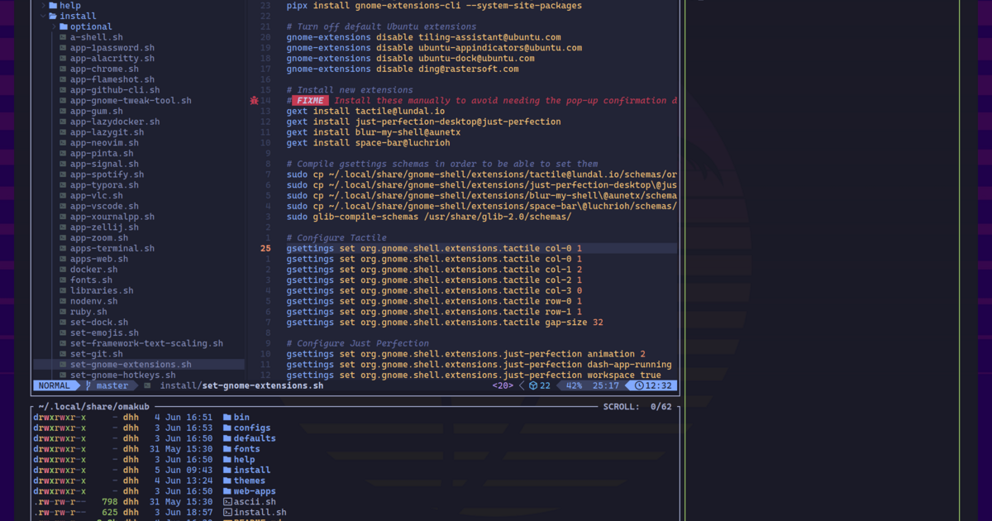Click the FIXME highlighted tag
The image size is (992, 521).
[311, 101]
